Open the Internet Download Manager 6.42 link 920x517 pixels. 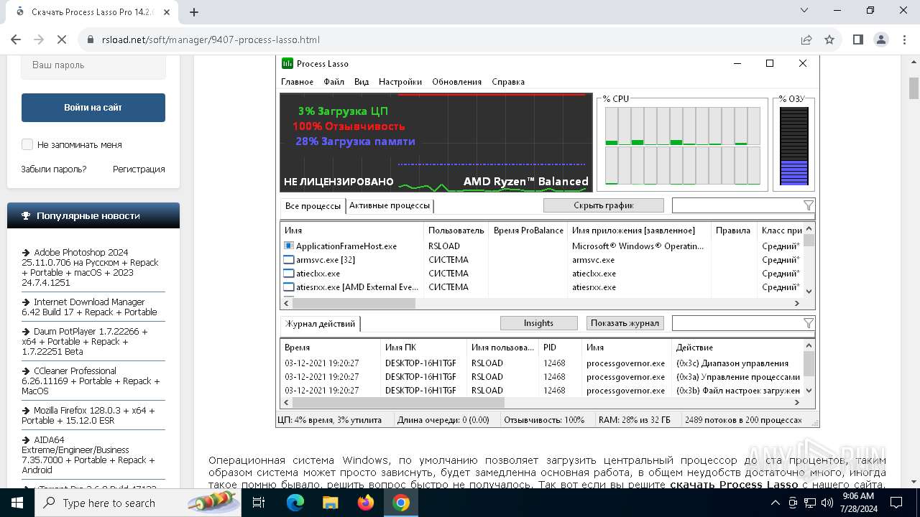[x=89, y=307]
